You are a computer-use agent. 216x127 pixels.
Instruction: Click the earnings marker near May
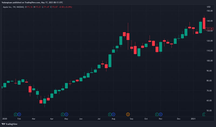(63, 114)
